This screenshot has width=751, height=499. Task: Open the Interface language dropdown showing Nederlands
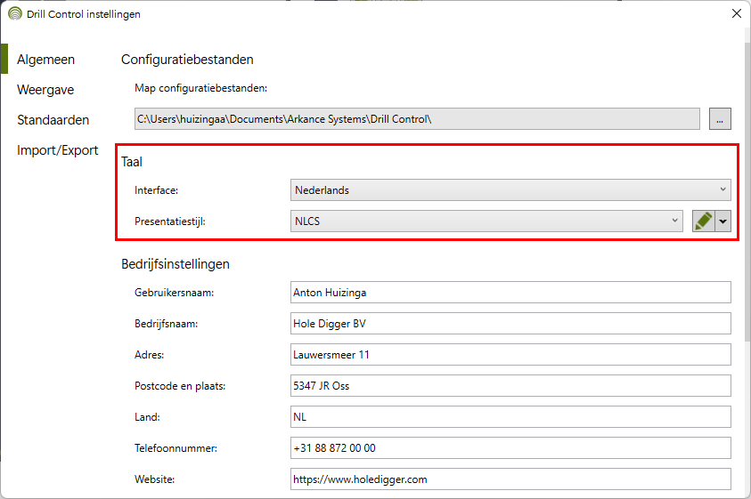[510, 190]
